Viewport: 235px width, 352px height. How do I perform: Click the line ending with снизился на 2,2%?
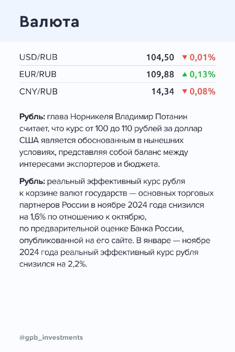click(53, 264)
